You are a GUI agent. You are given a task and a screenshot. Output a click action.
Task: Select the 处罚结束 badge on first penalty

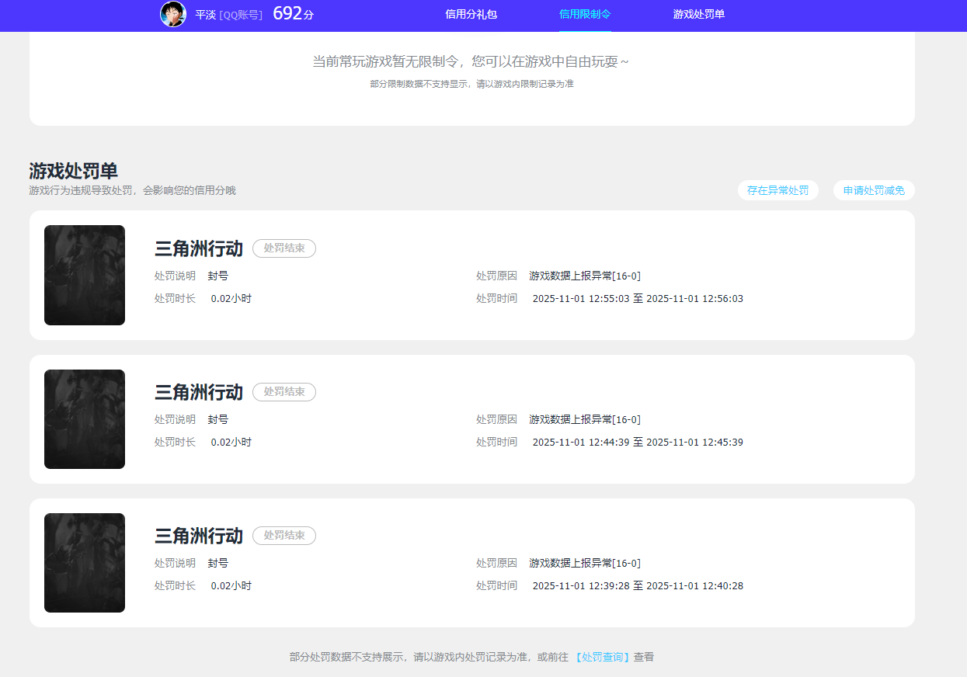(283, 248)
